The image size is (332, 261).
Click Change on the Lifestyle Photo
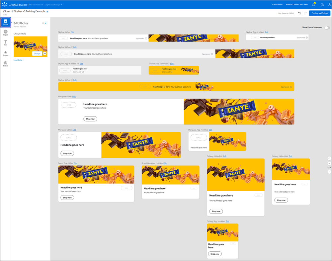click(37, 53)
